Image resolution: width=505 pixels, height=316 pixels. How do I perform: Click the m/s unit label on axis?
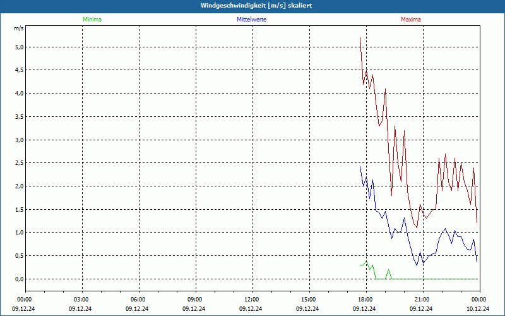point(19,28)
